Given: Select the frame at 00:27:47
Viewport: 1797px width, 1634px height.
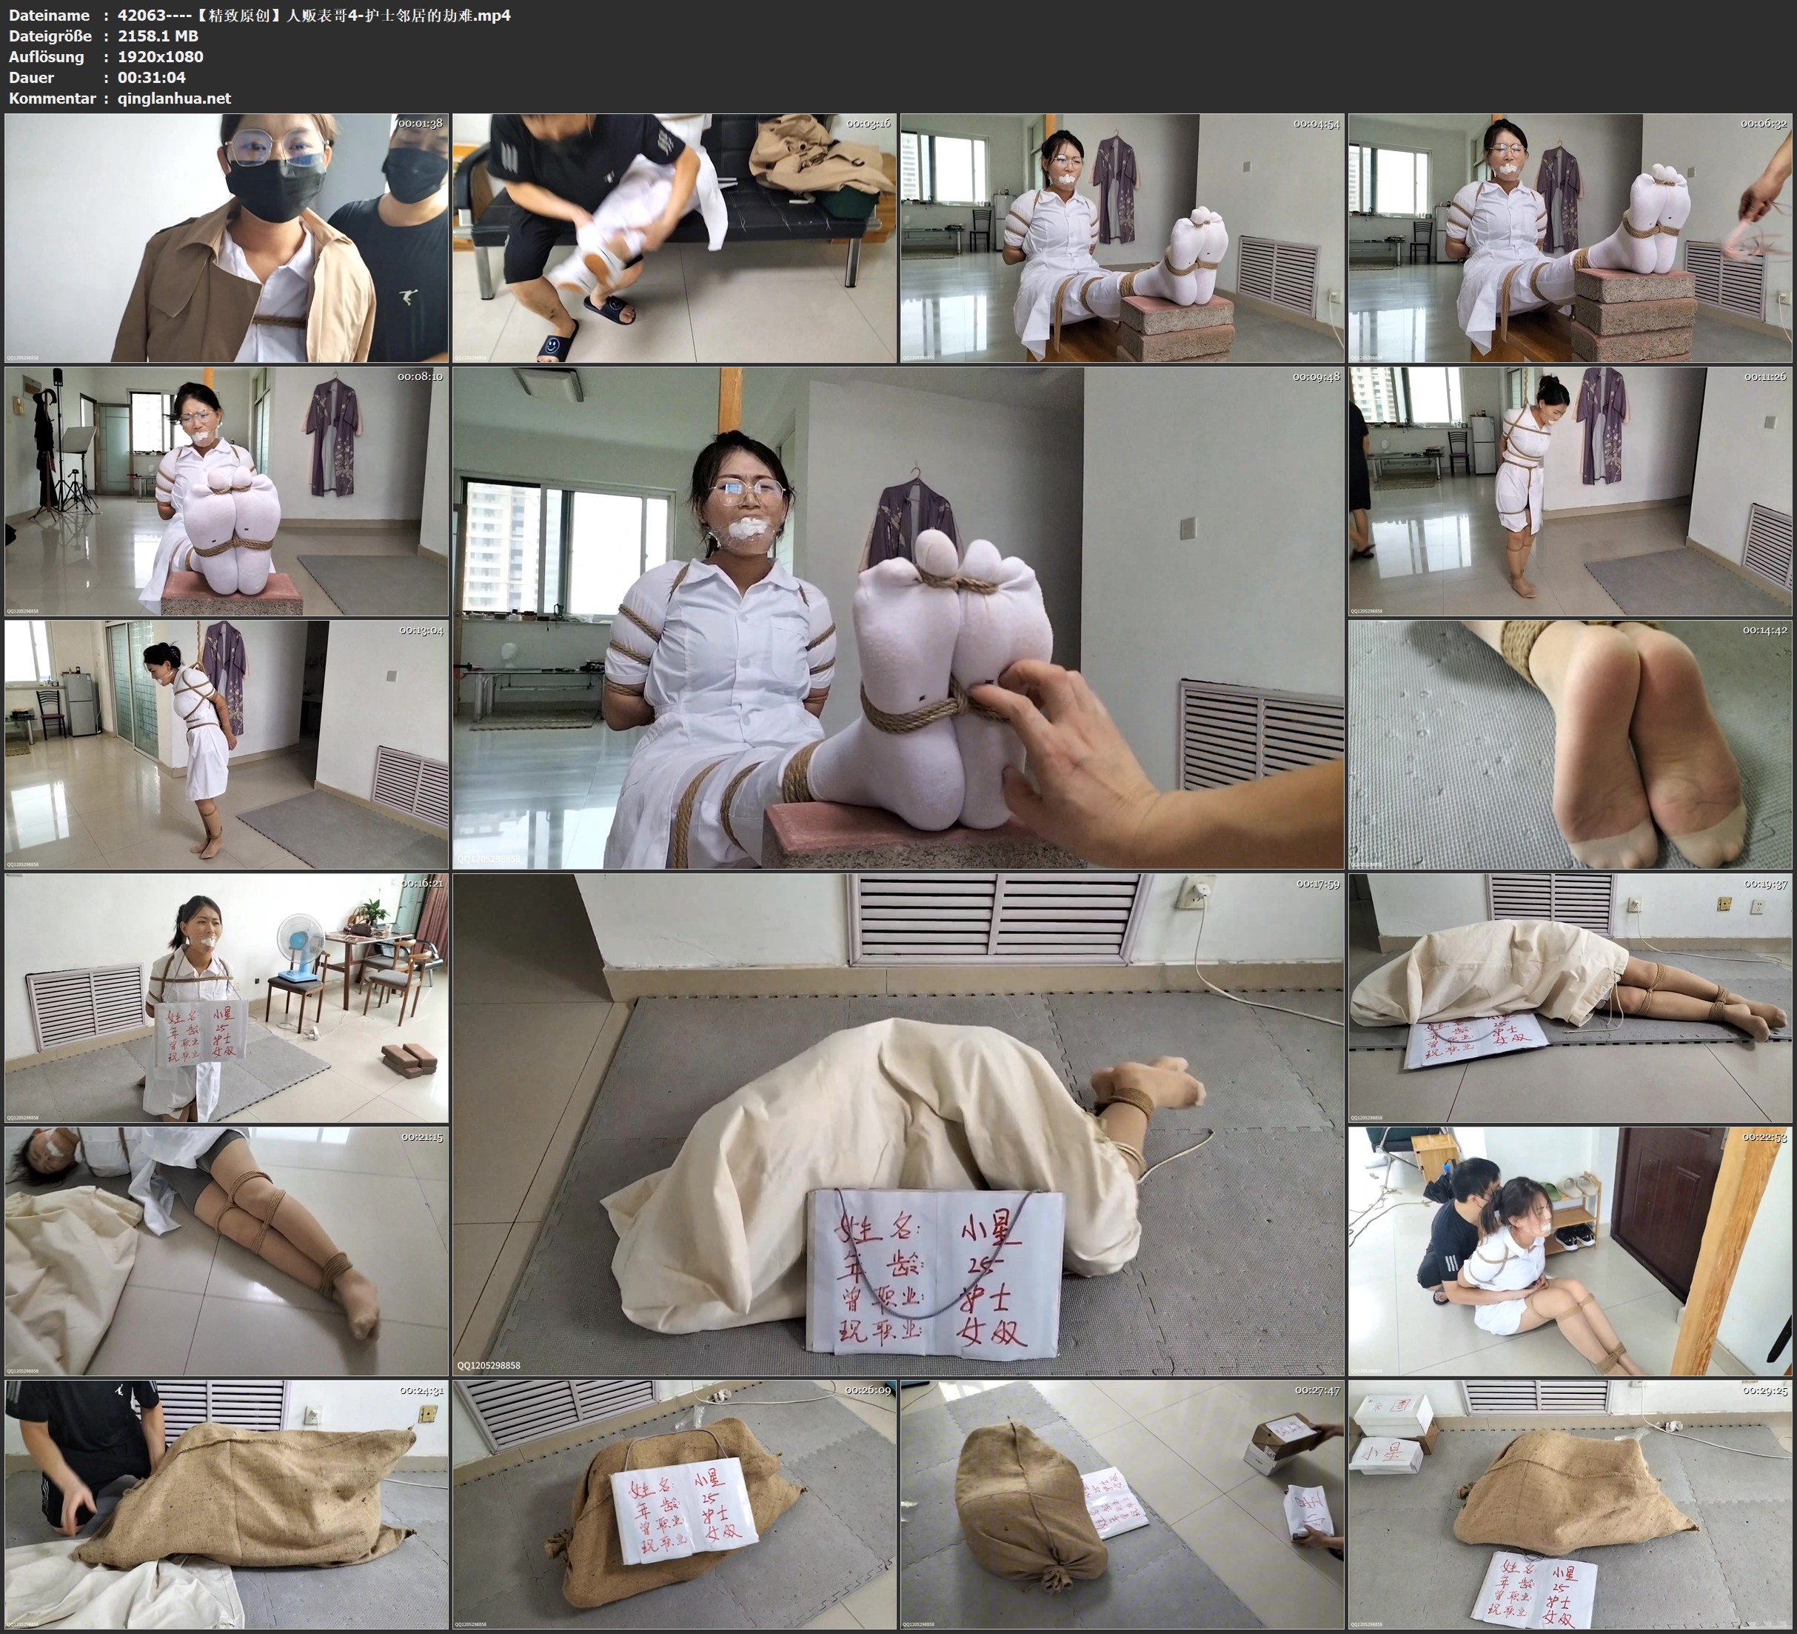Looking at the screenshot, I should [1122, 1504].
